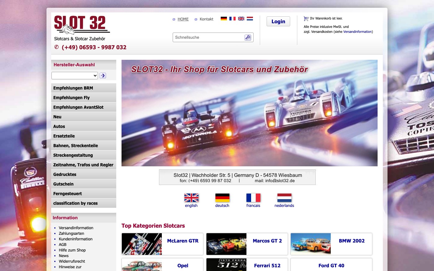Click the Ferrari 512 category thumbnail
The image size is (434, 271).
227,265
